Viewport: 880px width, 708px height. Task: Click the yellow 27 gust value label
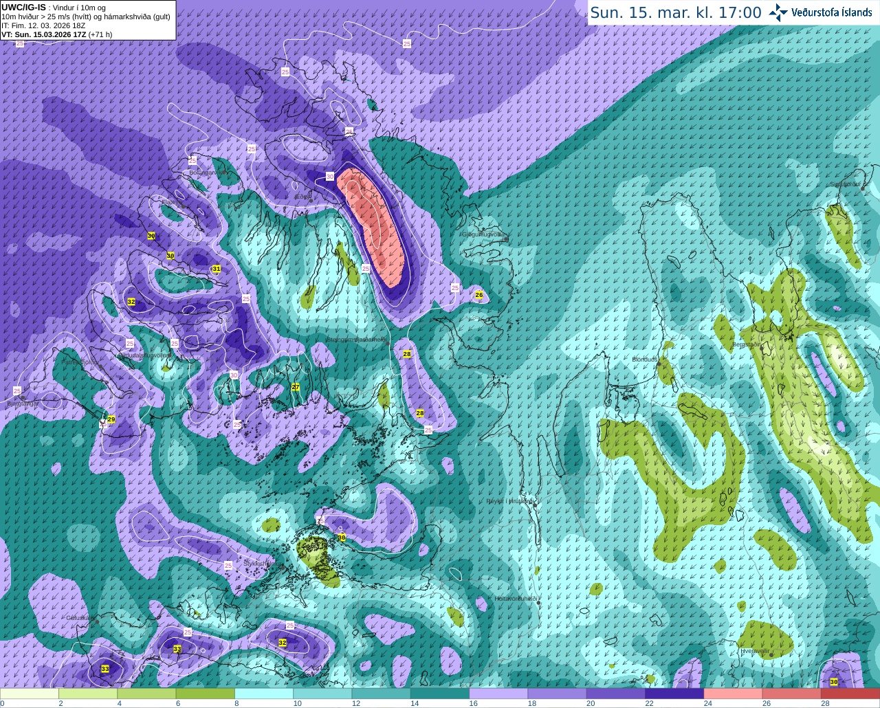click(296, 388)
